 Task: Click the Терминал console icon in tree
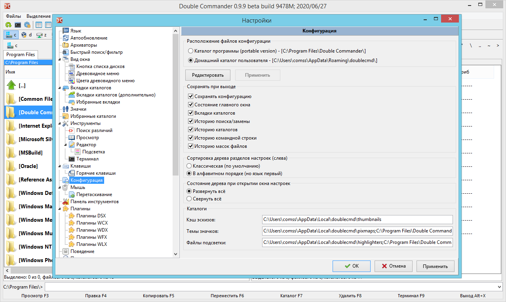(72, 159)
